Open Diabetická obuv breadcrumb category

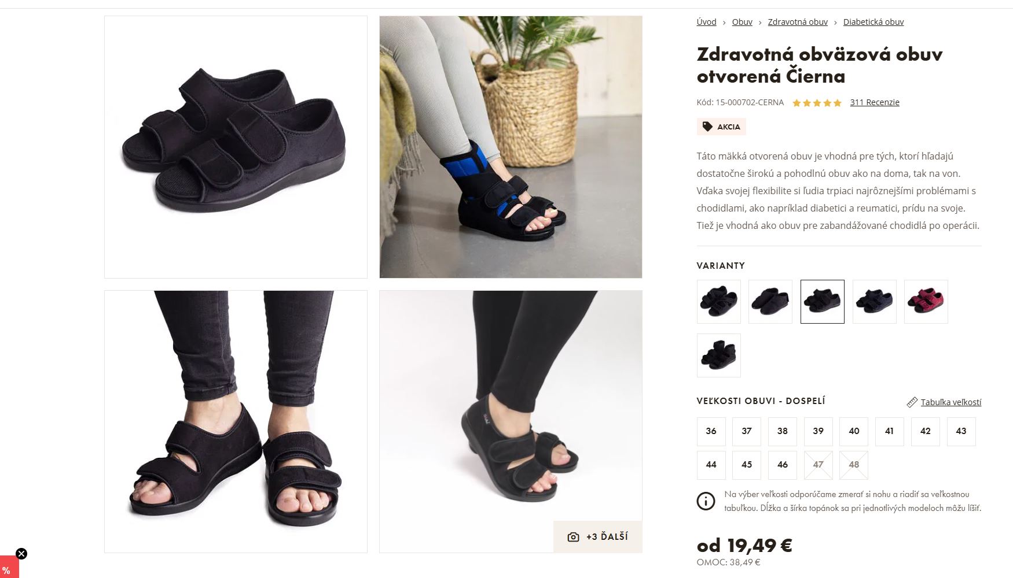click(873, 22)
